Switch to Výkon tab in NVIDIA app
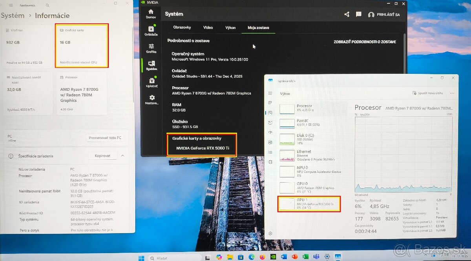 pyautogui.click(x=230, y=27)
